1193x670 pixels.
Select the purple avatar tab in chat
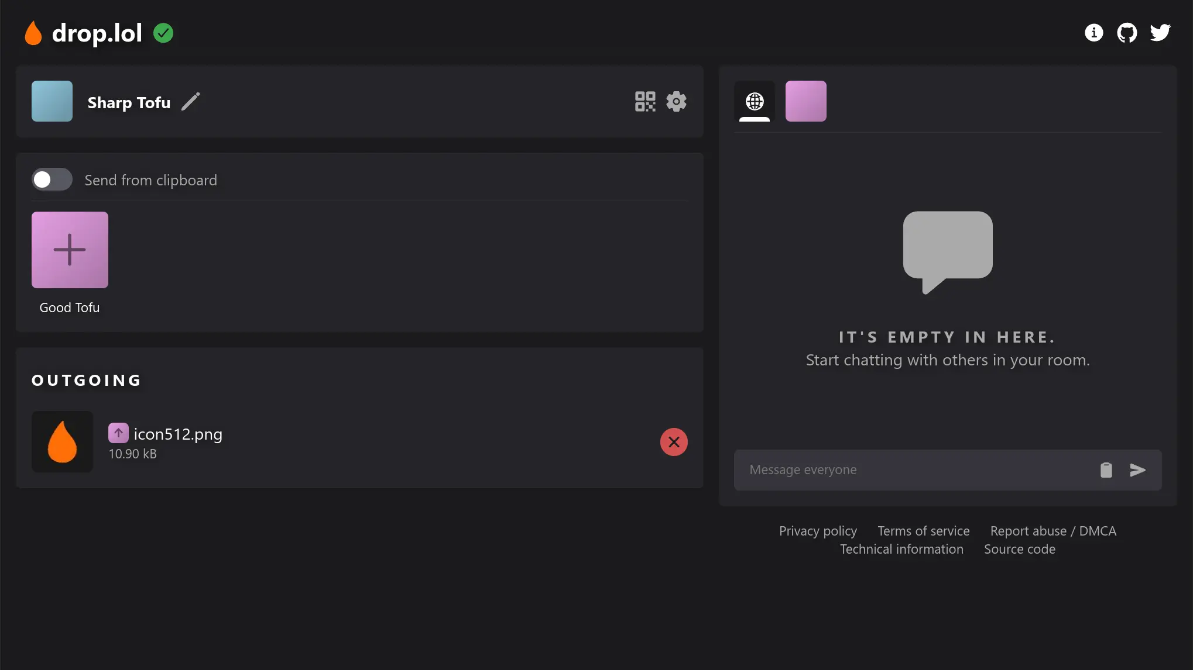click(x=805, y=101)
